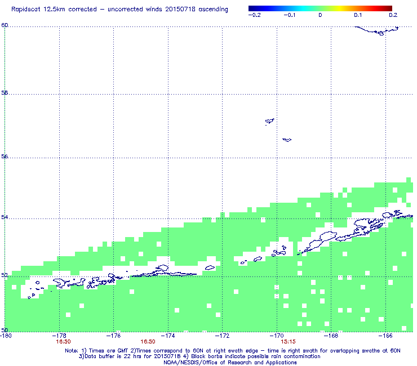This screenshot has width=417, height=366.
Task: Click the 0.2 color scale label
Action: point(393,15)
